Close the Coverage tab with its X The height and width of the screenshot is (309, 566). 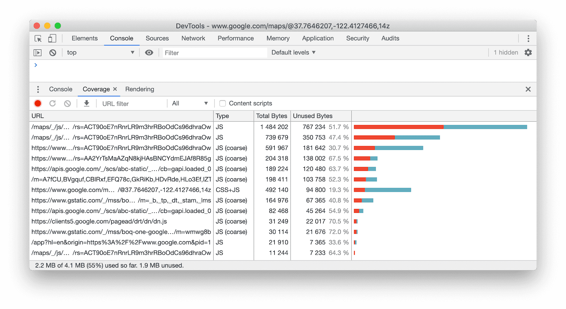click(115, 89)
